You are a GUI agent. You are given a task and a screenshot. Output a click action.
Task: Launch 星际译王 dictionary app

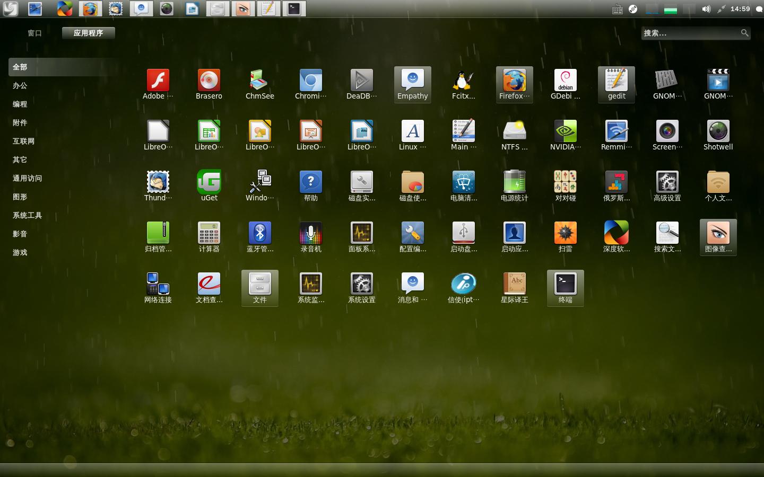click(515, 288)
